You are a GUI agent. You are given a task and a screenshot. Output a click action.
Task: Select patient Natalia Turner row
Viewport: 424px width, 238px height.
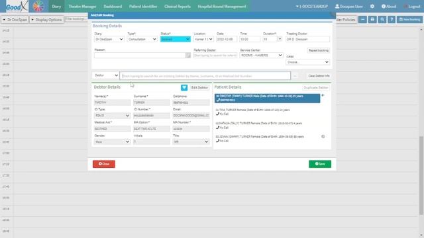[268, 125]
